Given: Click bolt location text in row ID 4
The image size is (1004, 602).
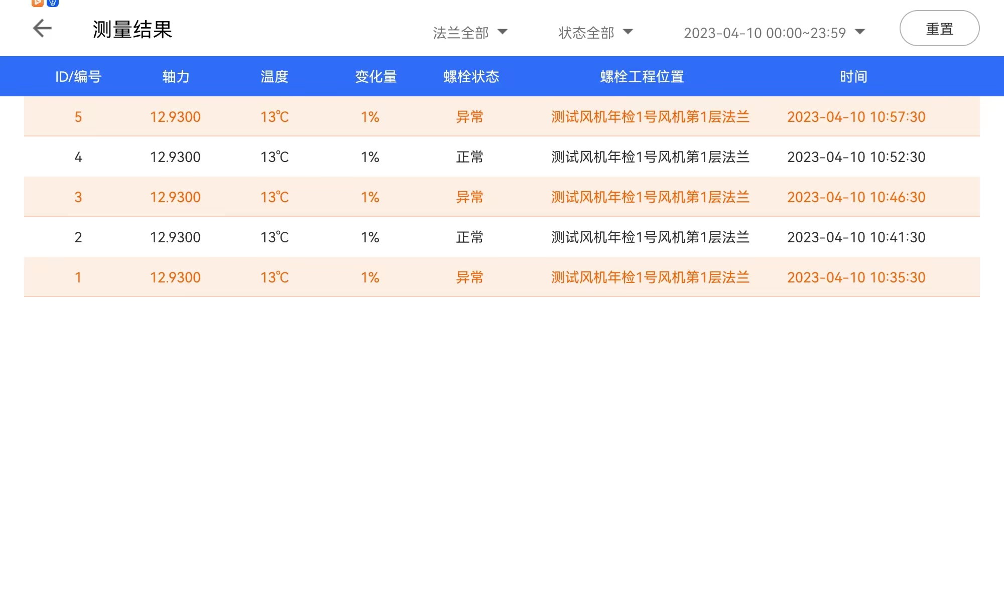Looking at the screenshot, I should coord(650,157).
